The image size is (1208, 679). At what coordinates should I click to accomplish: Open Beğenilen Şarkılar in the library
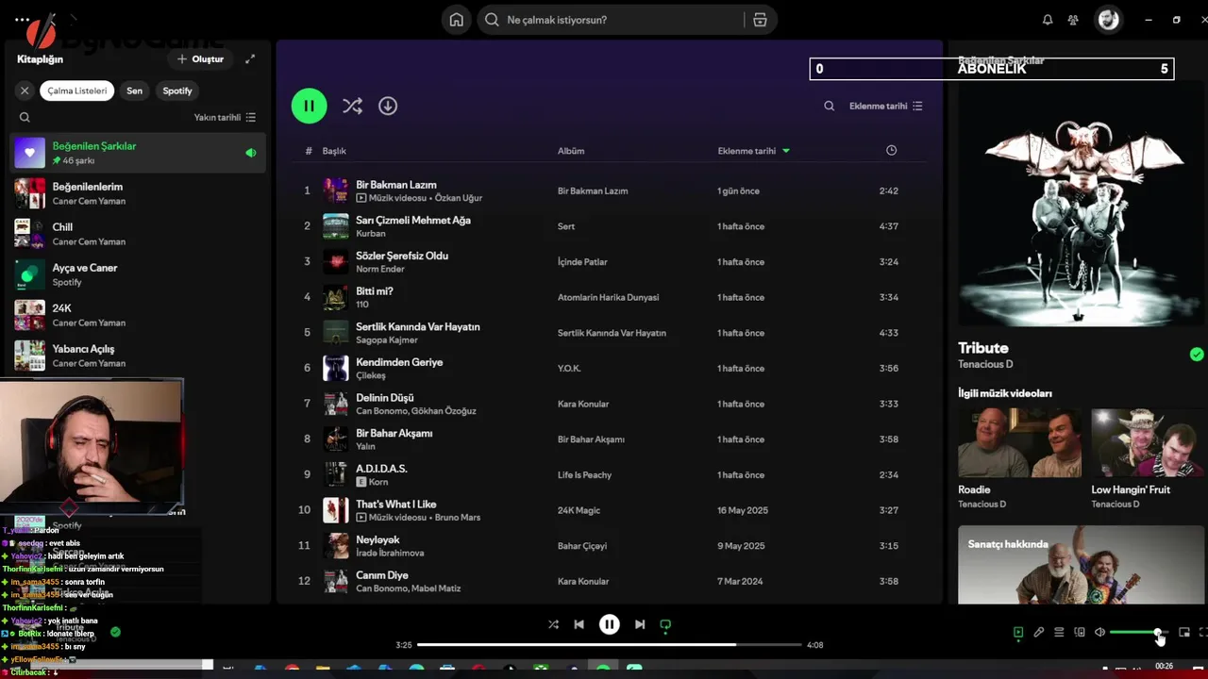click(138, 153)
